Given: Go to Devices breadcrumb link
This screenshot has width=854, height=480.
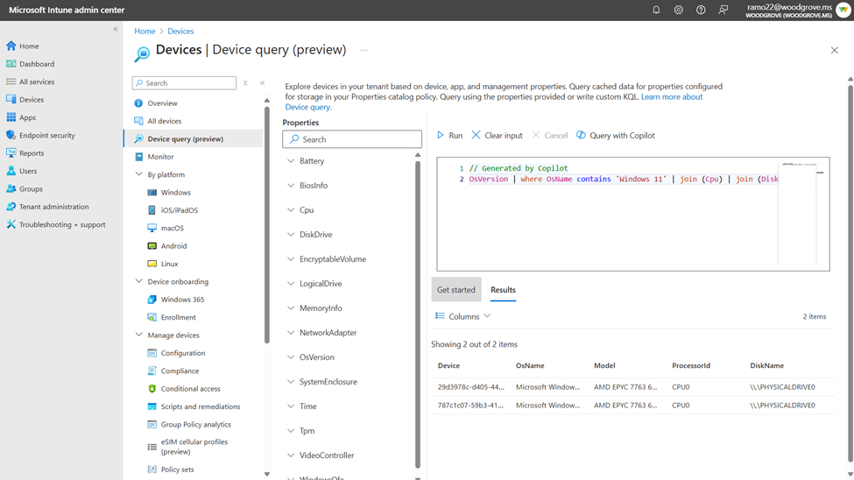Looking at the screenshot, I should coord(180,31).
